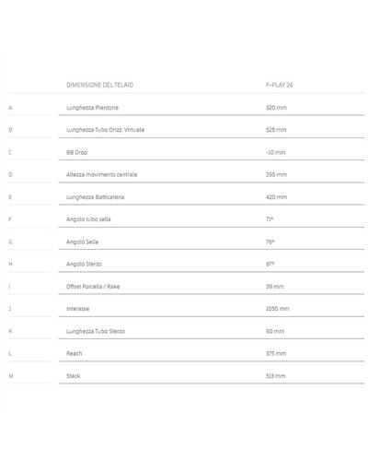Select the Lunghezza Batticatena row label
Screen dimensions: 368x461
[x=95, y=197]
